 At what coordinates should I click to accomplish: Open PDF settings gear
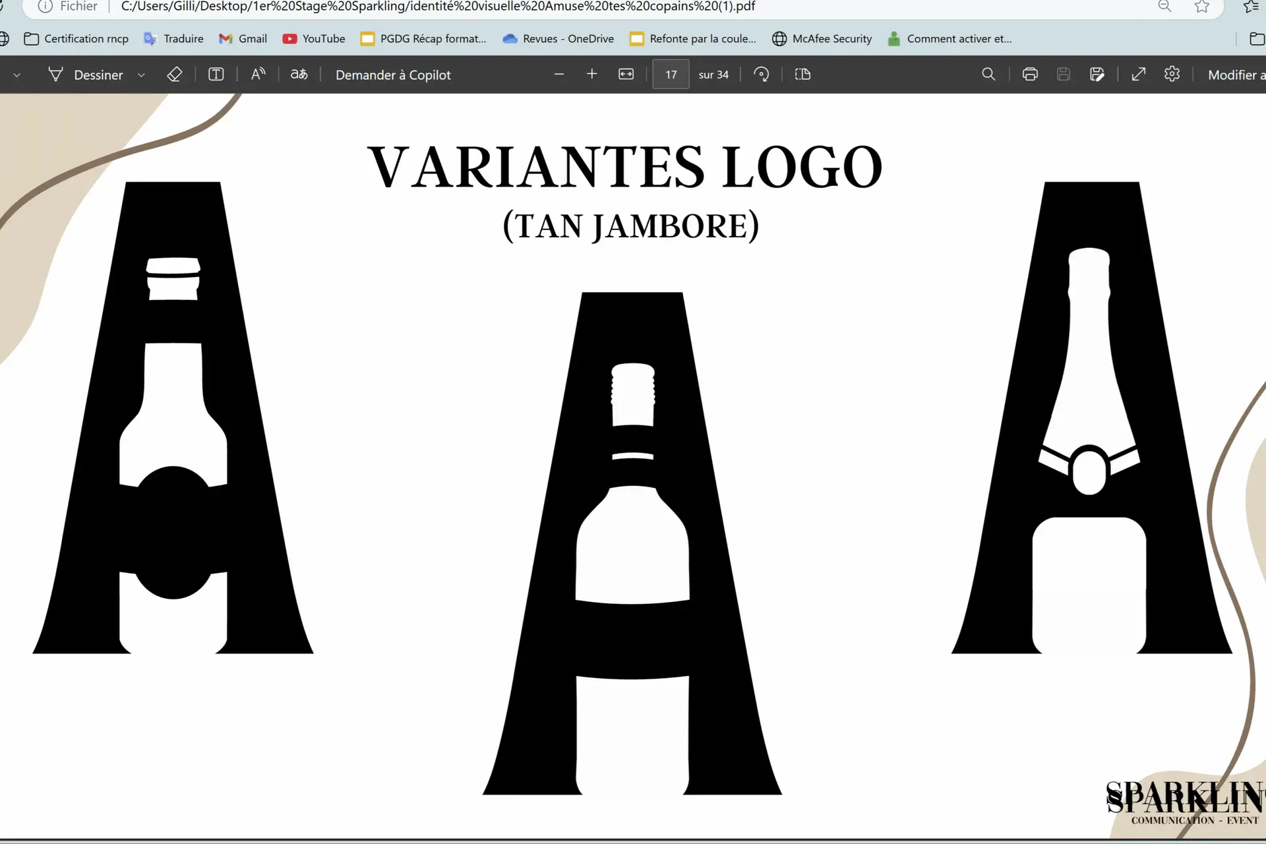pos(1172,75)
